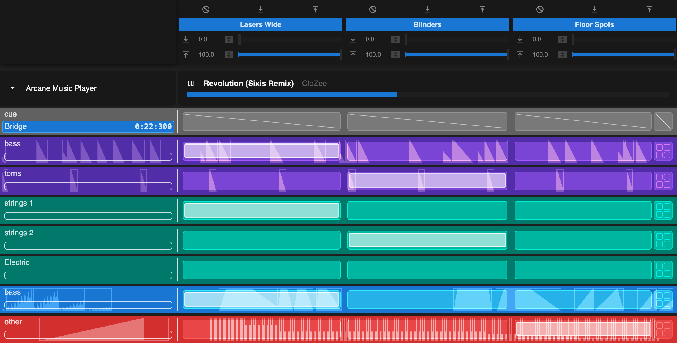Open grid icon on blue bass row
Viewport: 677px width, 343px height.
pyautogui.click(x=663, y=300)
